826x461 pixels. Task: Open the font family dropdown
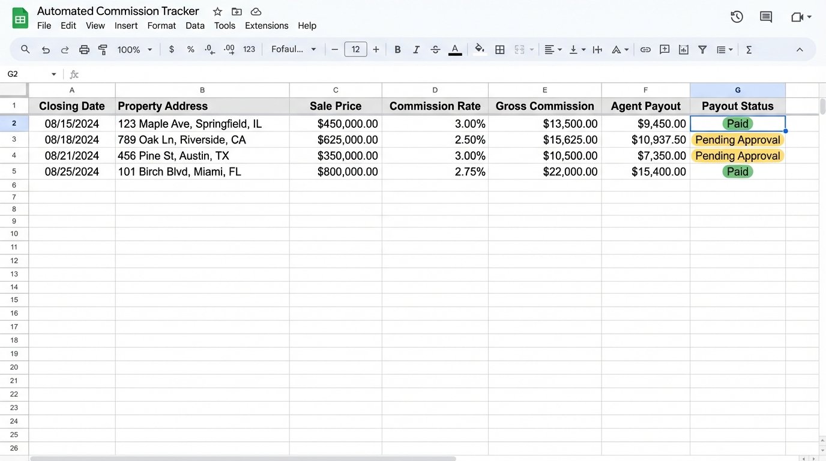point(294,49)
